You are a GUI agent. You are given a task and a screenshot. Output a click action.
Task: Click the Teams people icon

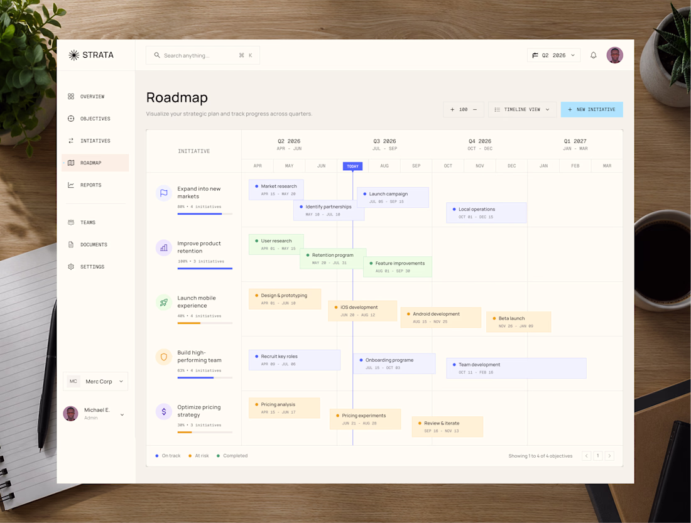[x=71, y=222]
